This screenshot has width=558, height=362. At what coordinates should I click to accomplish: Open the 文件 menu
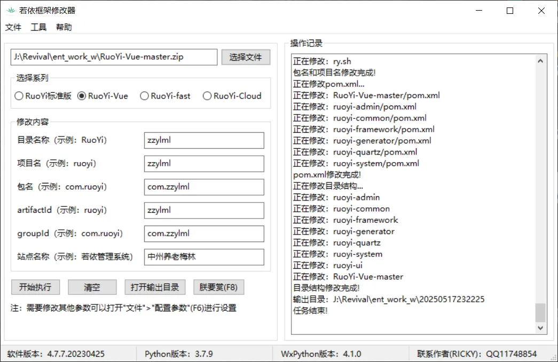coord(13,27)
